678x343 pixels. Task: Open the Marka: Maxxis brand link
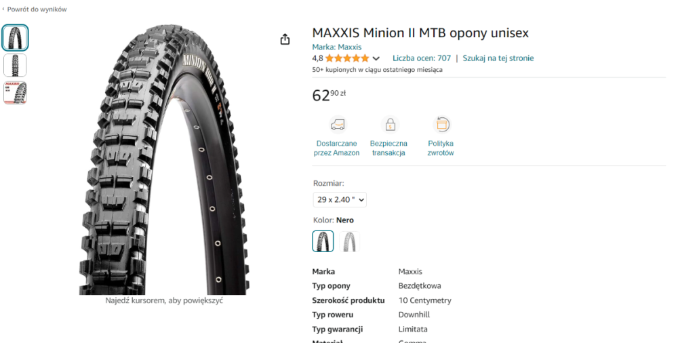336,47
